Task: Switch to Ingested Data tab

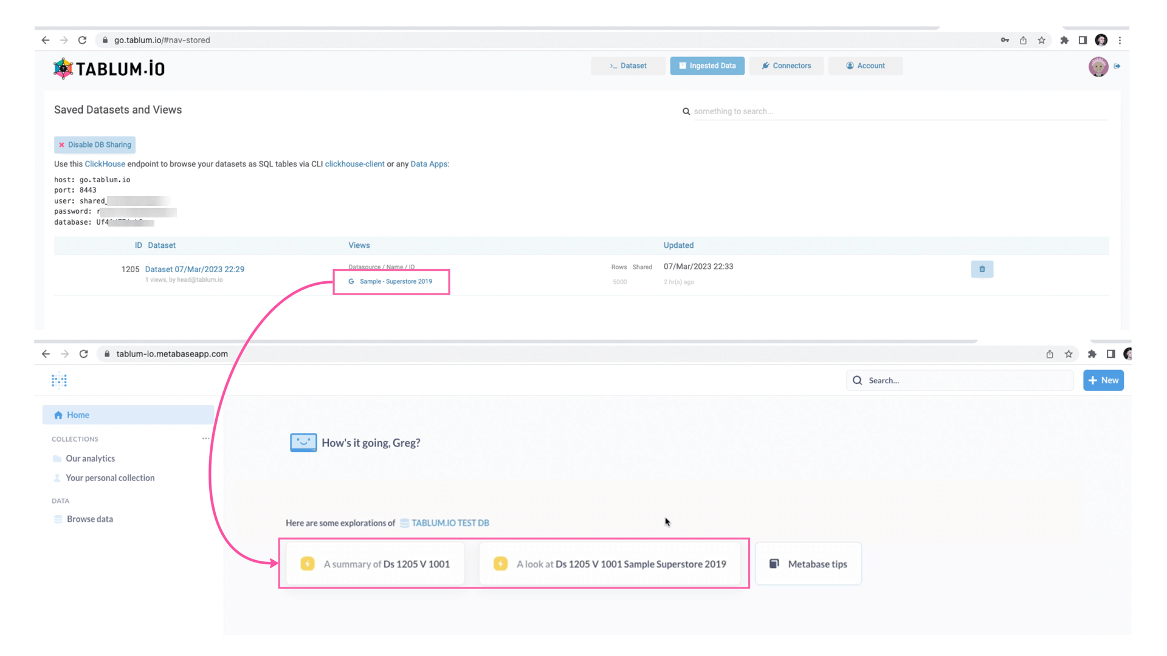Action: click(707, 66)
